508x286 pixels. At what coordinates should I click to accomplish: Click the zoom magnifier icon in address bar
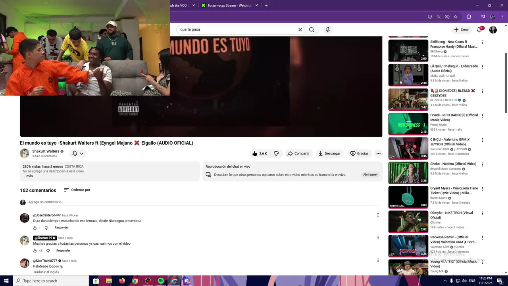(439, 17)
